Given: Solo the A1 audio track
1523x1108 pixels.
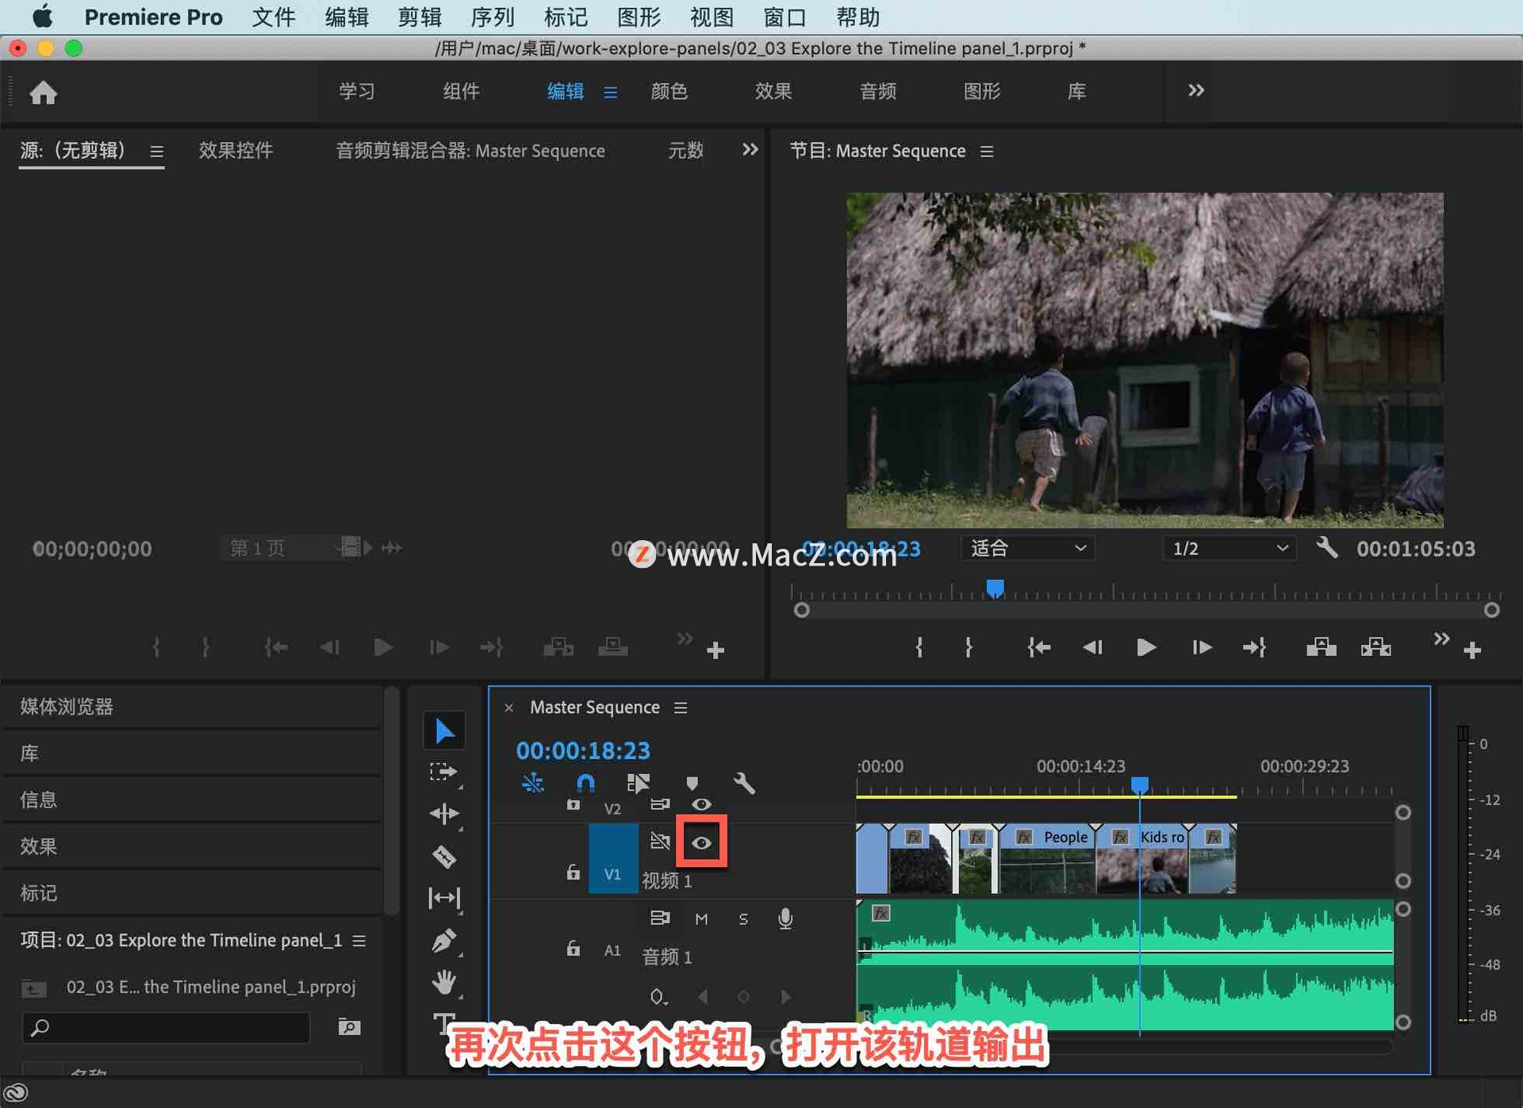Looking at the screenshot, I should [x=743, y=918].
